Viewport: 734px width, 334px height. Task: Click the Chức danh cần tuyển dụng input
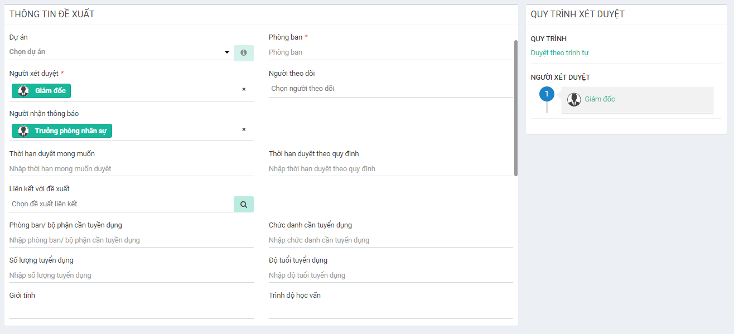coord(390,240)
